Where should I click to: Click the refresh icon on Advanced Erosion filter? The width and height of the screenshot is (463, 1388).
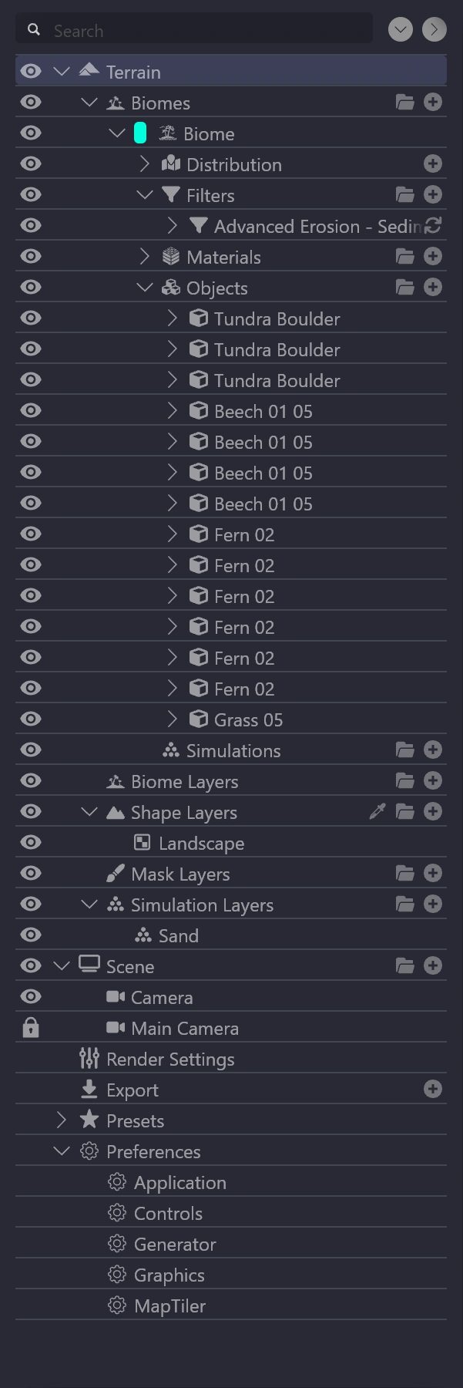434,225
